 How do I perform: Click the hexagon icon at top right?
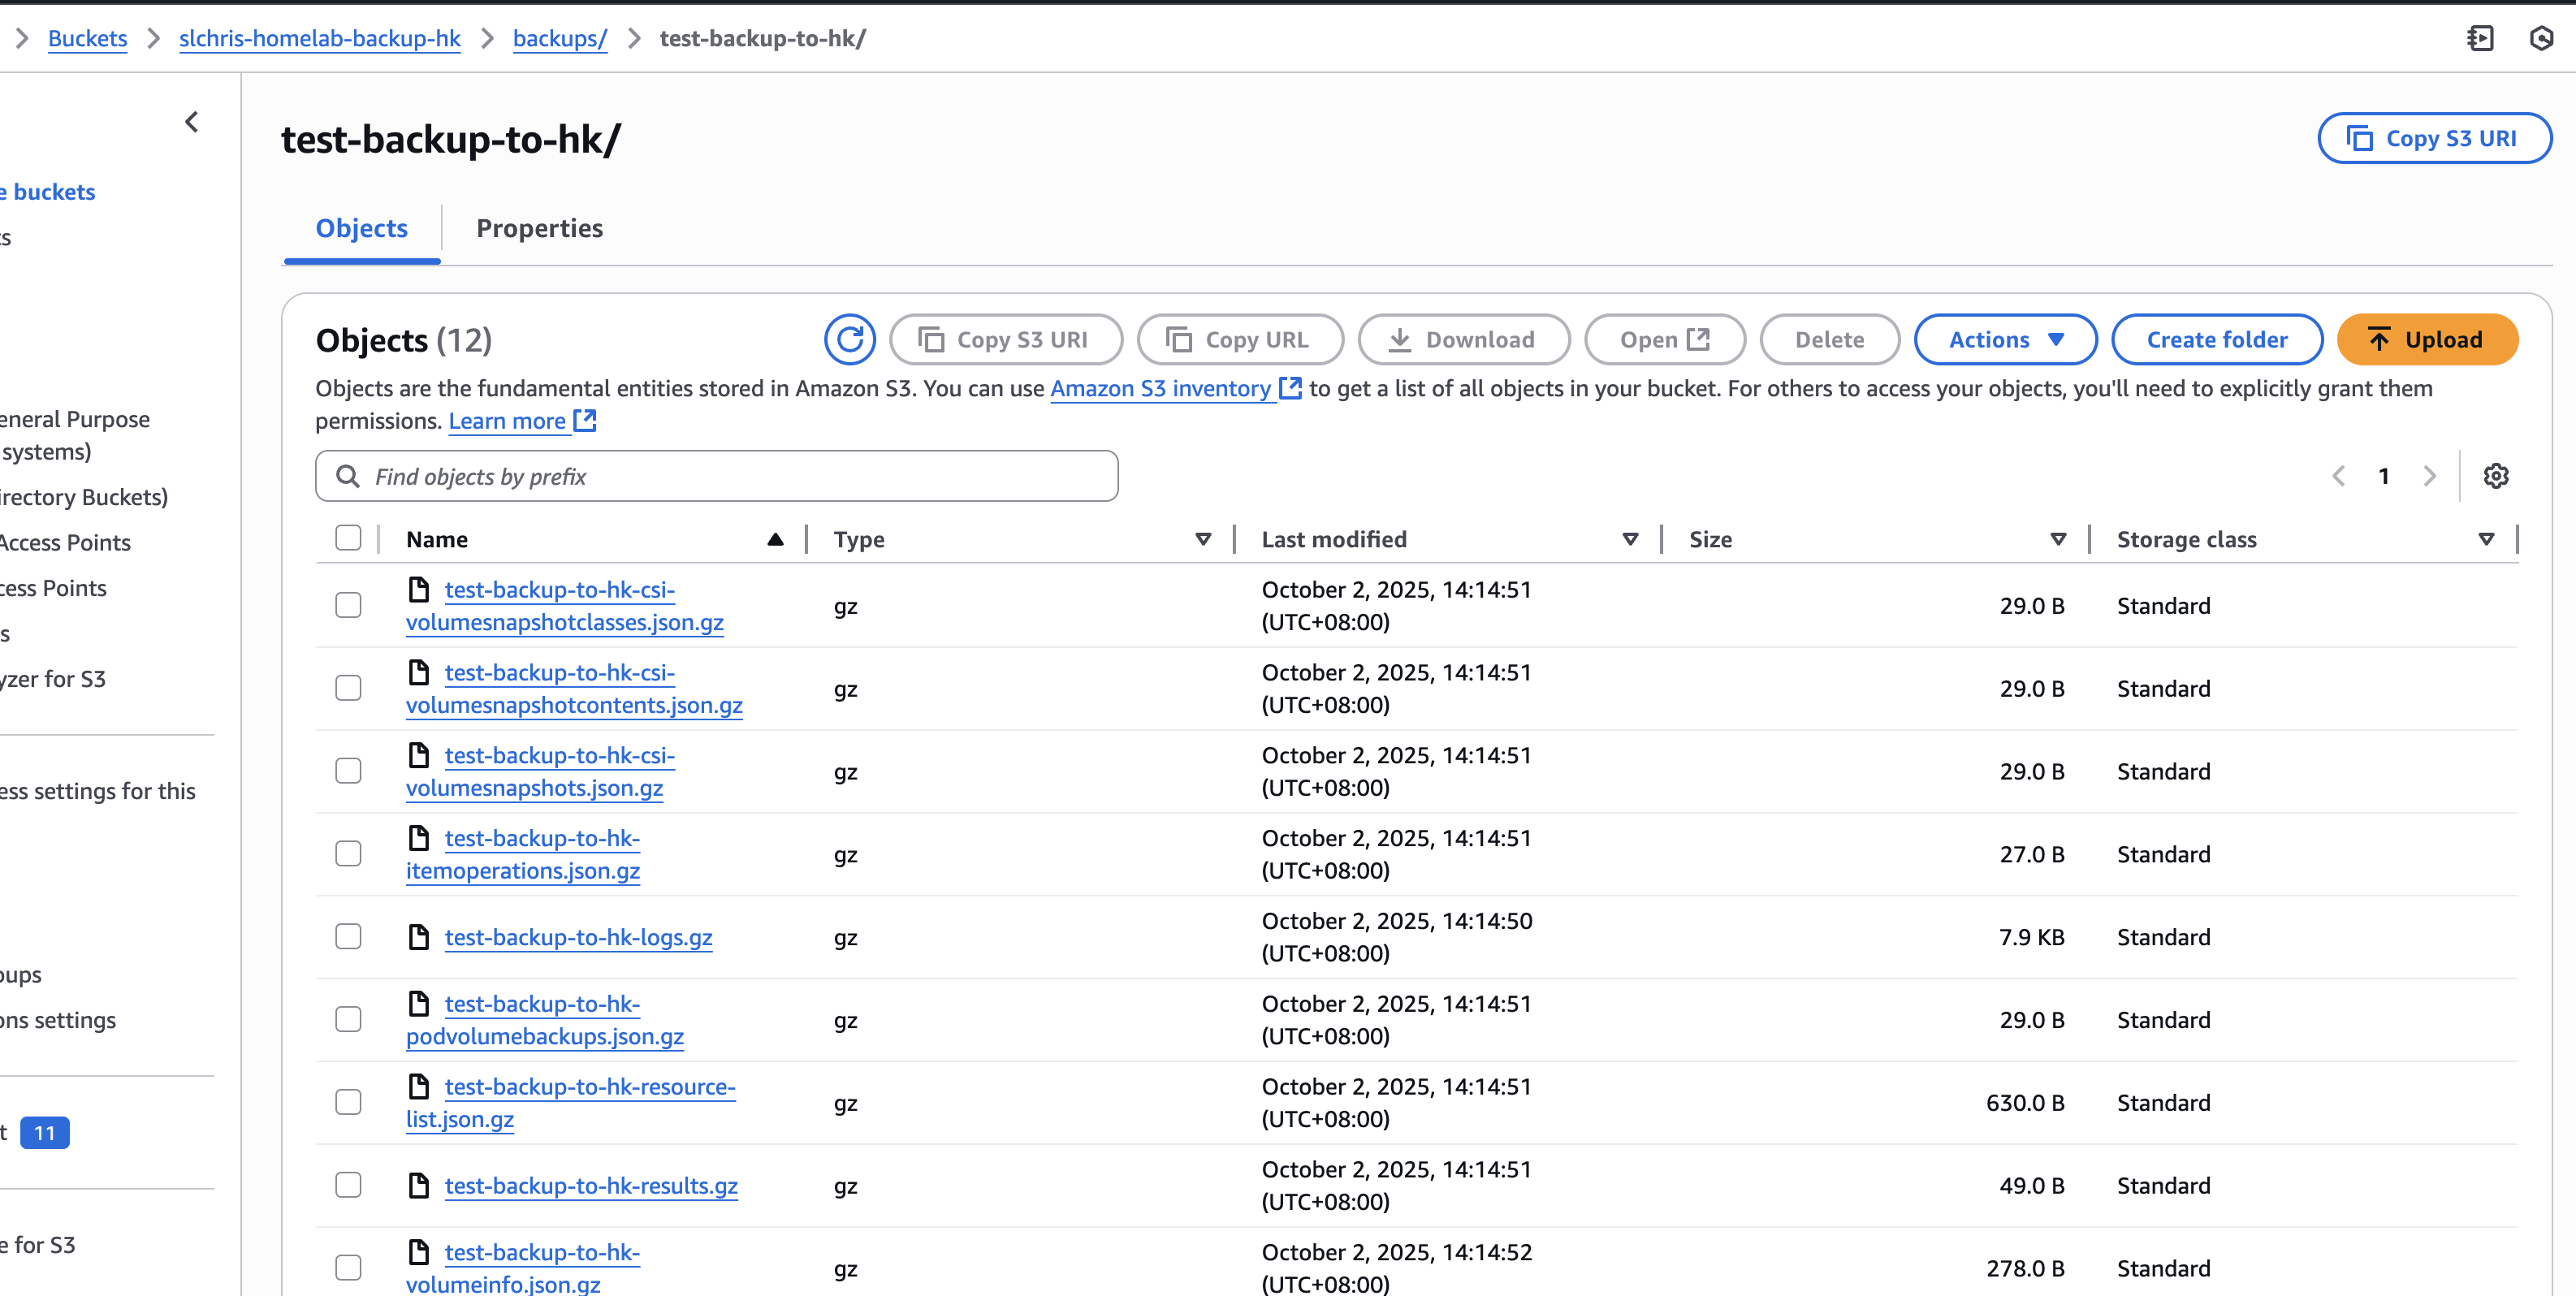2540,38
